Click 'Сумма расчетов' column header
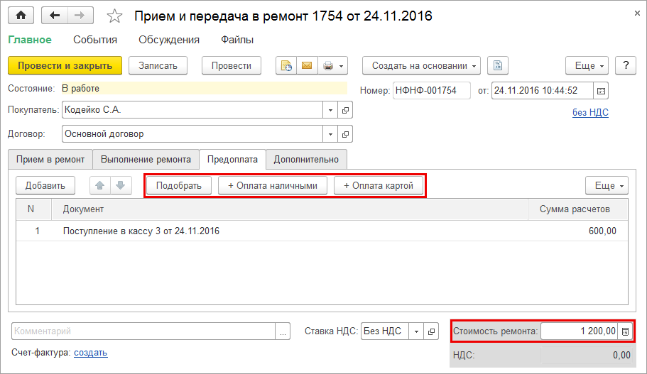647x374 pixels. (577, 209)
